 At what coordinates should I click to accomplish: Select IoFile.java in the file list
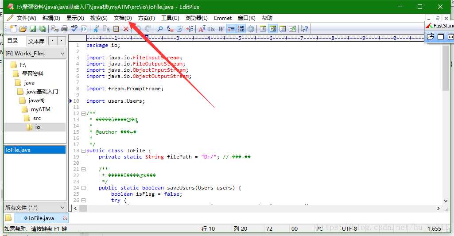tap(35, 150)
